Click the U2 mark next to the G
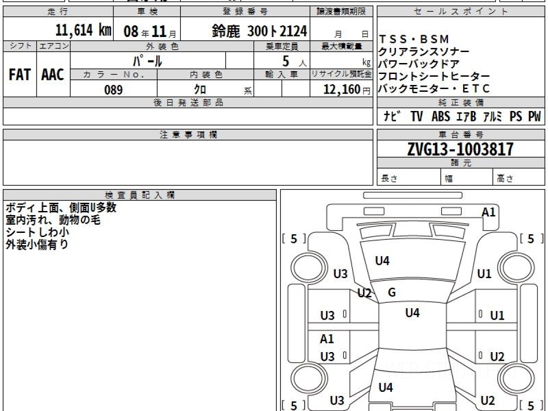The image size is (548, 411). point(364,293)
